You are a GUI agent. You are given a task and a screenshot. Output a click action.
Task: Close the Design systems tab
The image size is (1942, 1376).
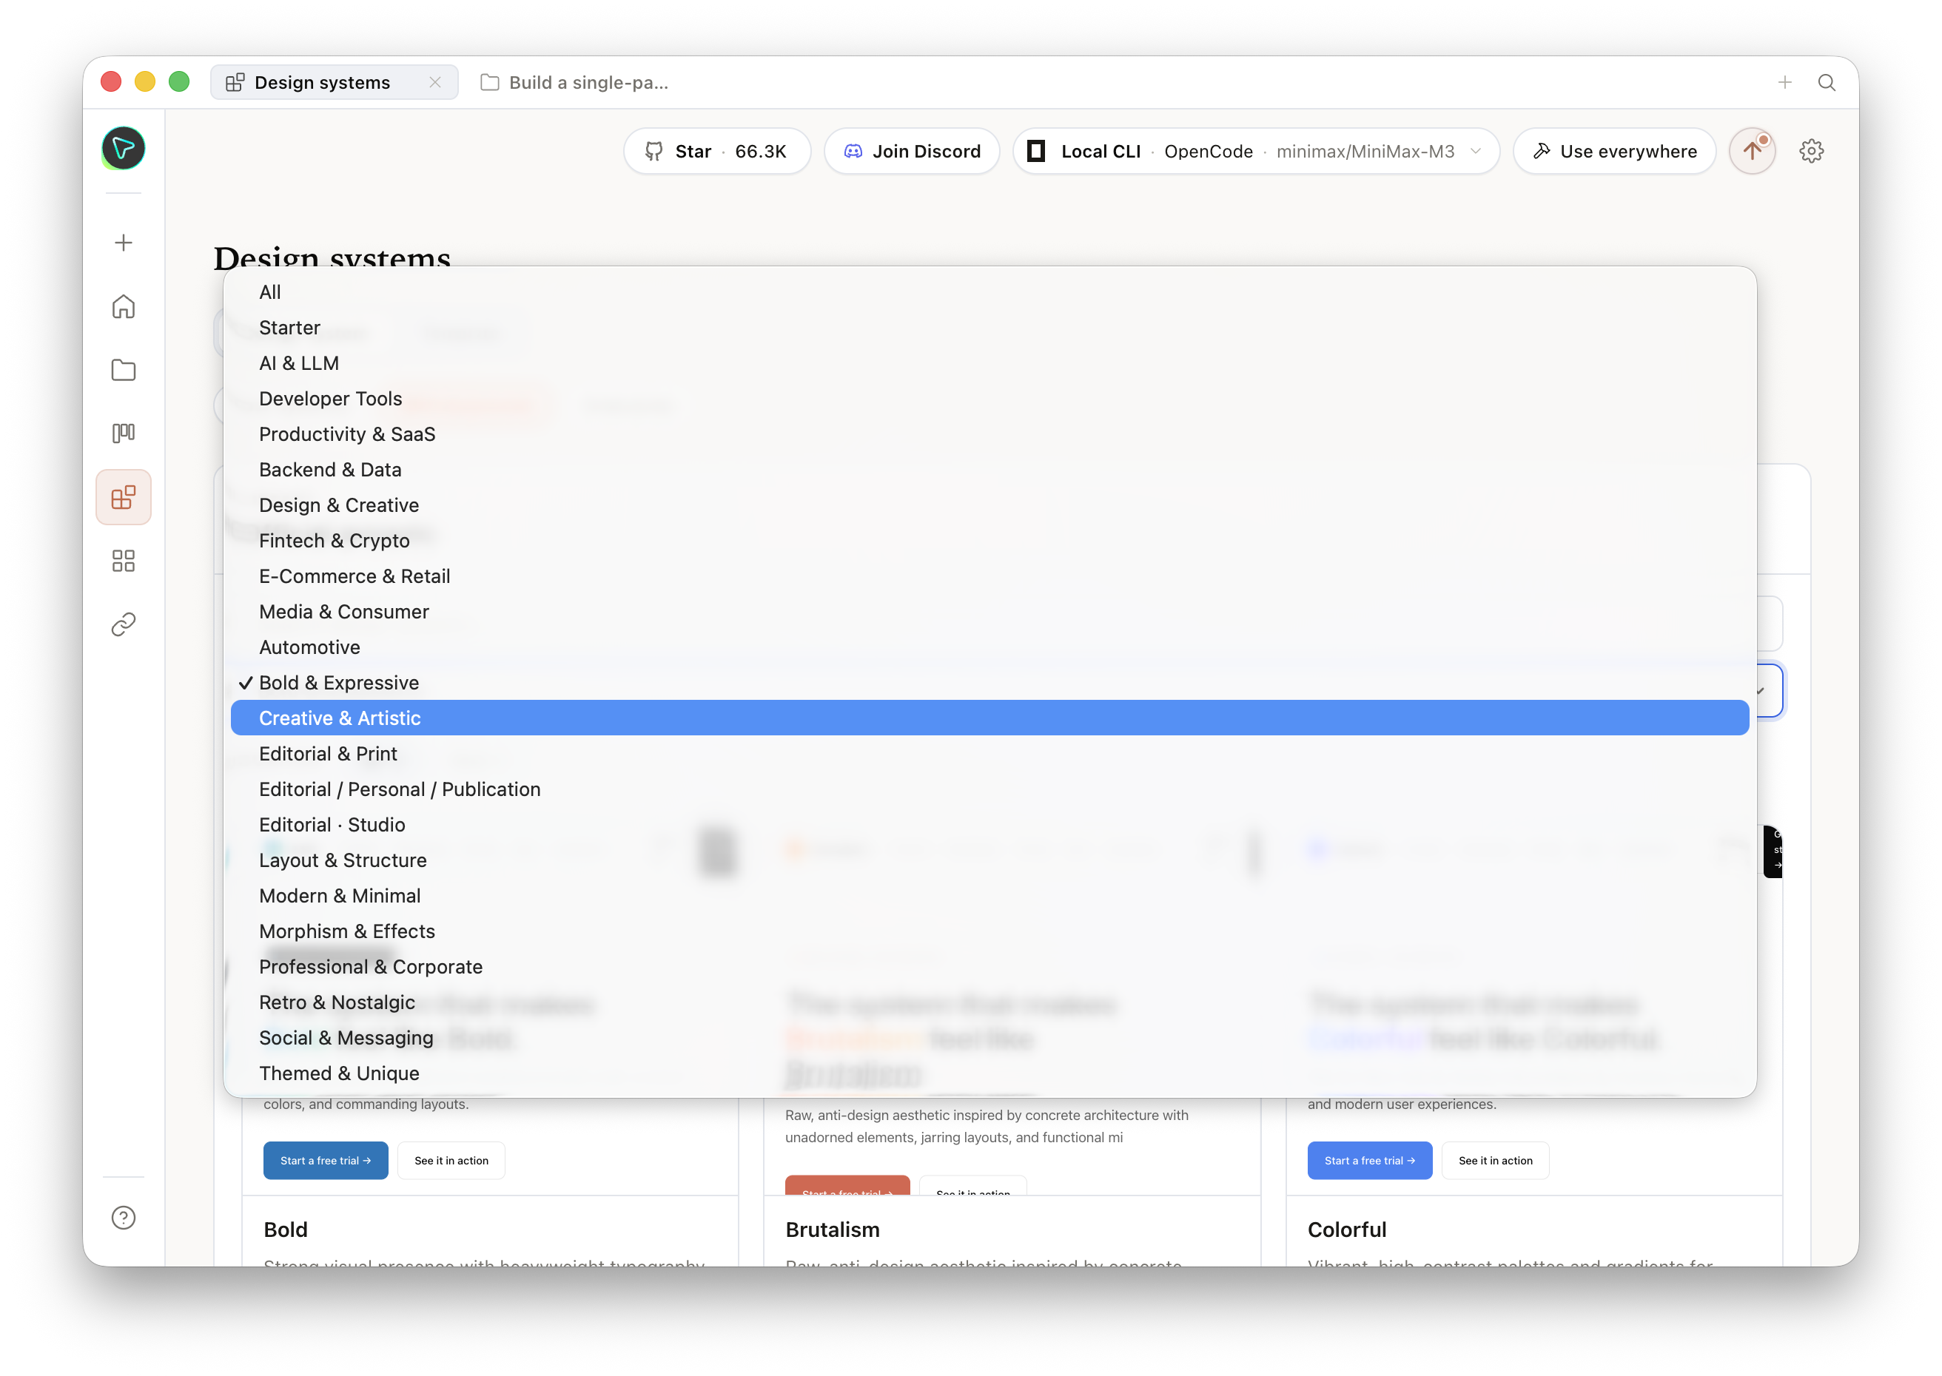(x=435, y=82)
